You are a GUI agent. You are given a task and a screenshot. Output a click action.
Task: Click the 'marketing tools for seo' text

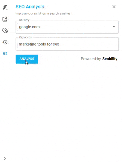(x=39, y=44)
